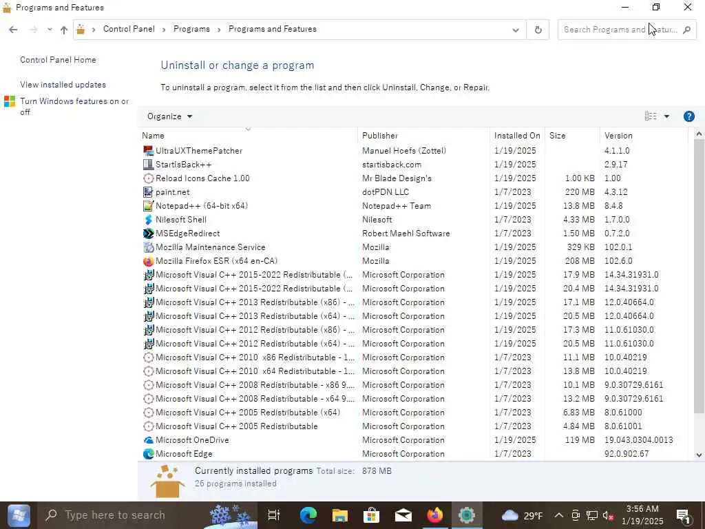The image size is (705, 529).
Task: Click the muted volume tray icon
Action: 608,515
